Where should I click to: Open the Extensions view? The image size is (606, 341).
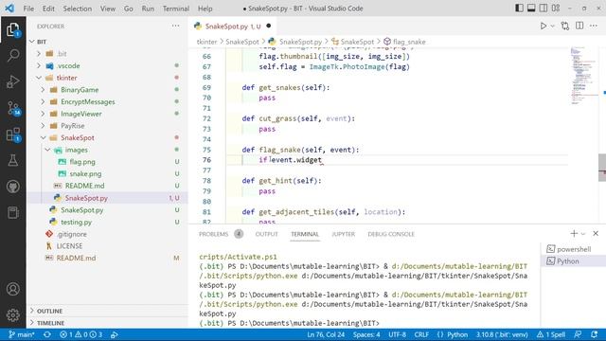pos(12,135)
